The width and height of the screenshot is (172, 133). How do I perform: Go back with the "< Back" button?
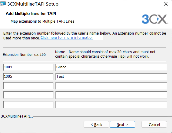tap(96, 125)
